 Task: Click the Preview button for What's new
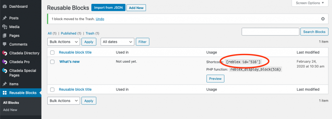[215, 79]
